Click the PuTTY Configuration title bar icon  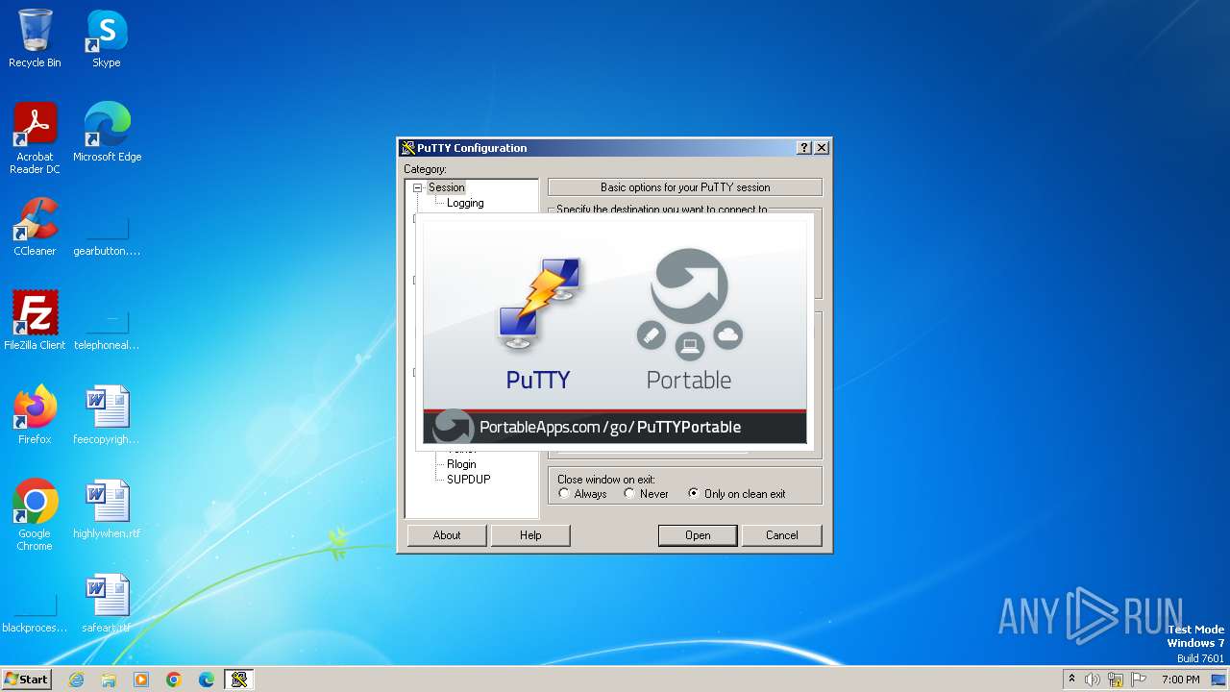click(x=408, y=148)
